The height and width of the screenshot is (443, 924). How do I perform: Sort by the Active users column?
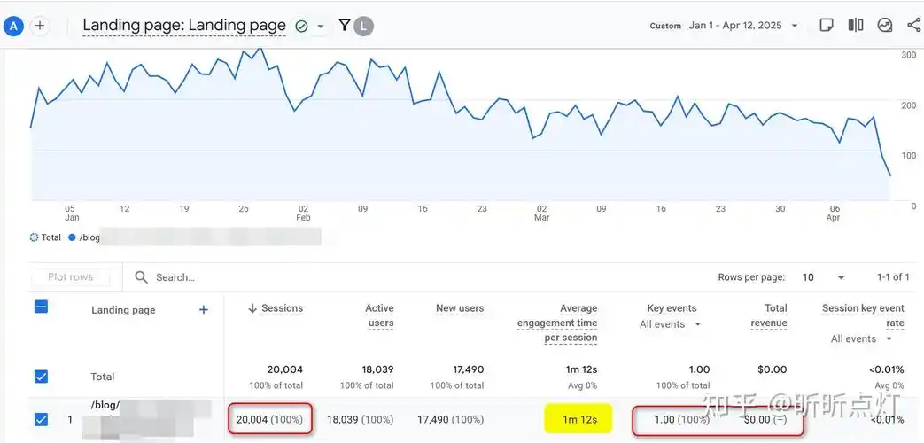(379, 315)
